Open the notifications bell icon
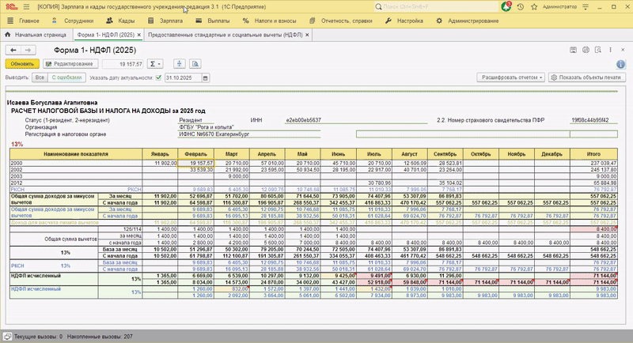Screen dimensions: 633x343 (506, 7)
